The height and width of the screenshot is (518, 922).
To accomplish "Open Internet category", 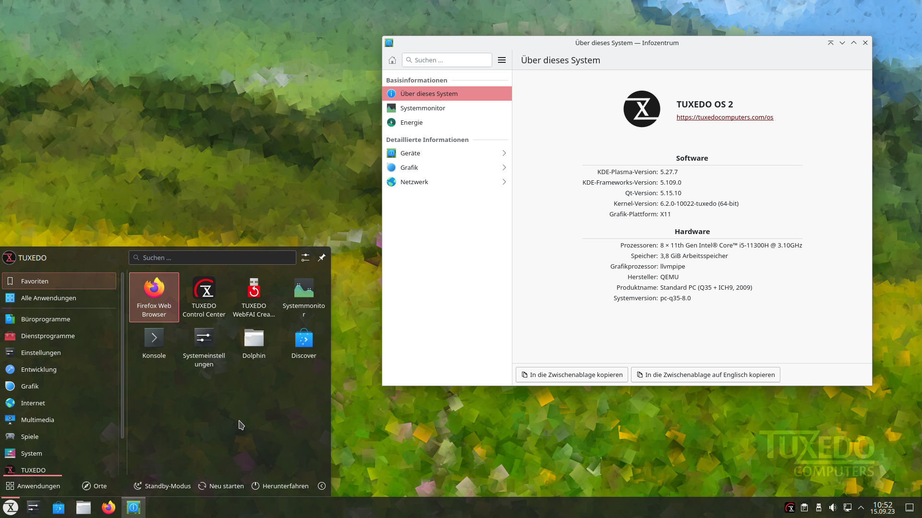I will (x=59, y=403).
